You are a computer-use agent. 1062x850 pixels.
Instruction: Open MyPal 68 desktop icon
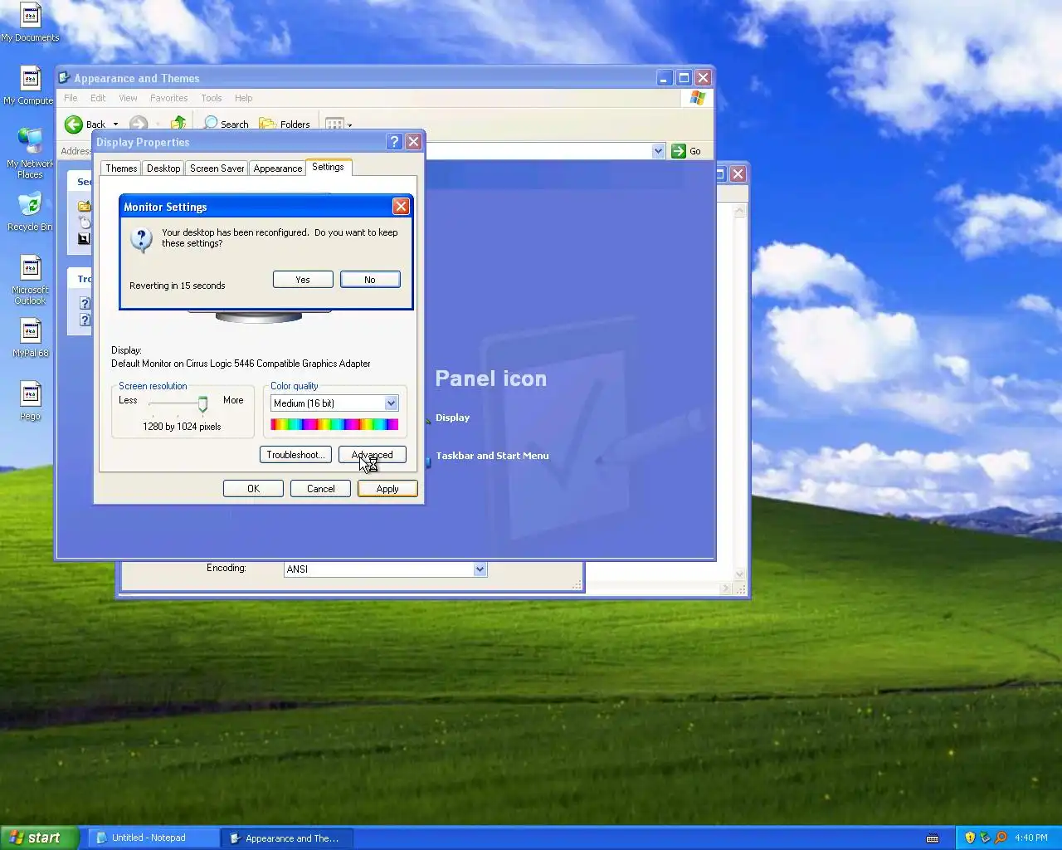pos(30,338)
